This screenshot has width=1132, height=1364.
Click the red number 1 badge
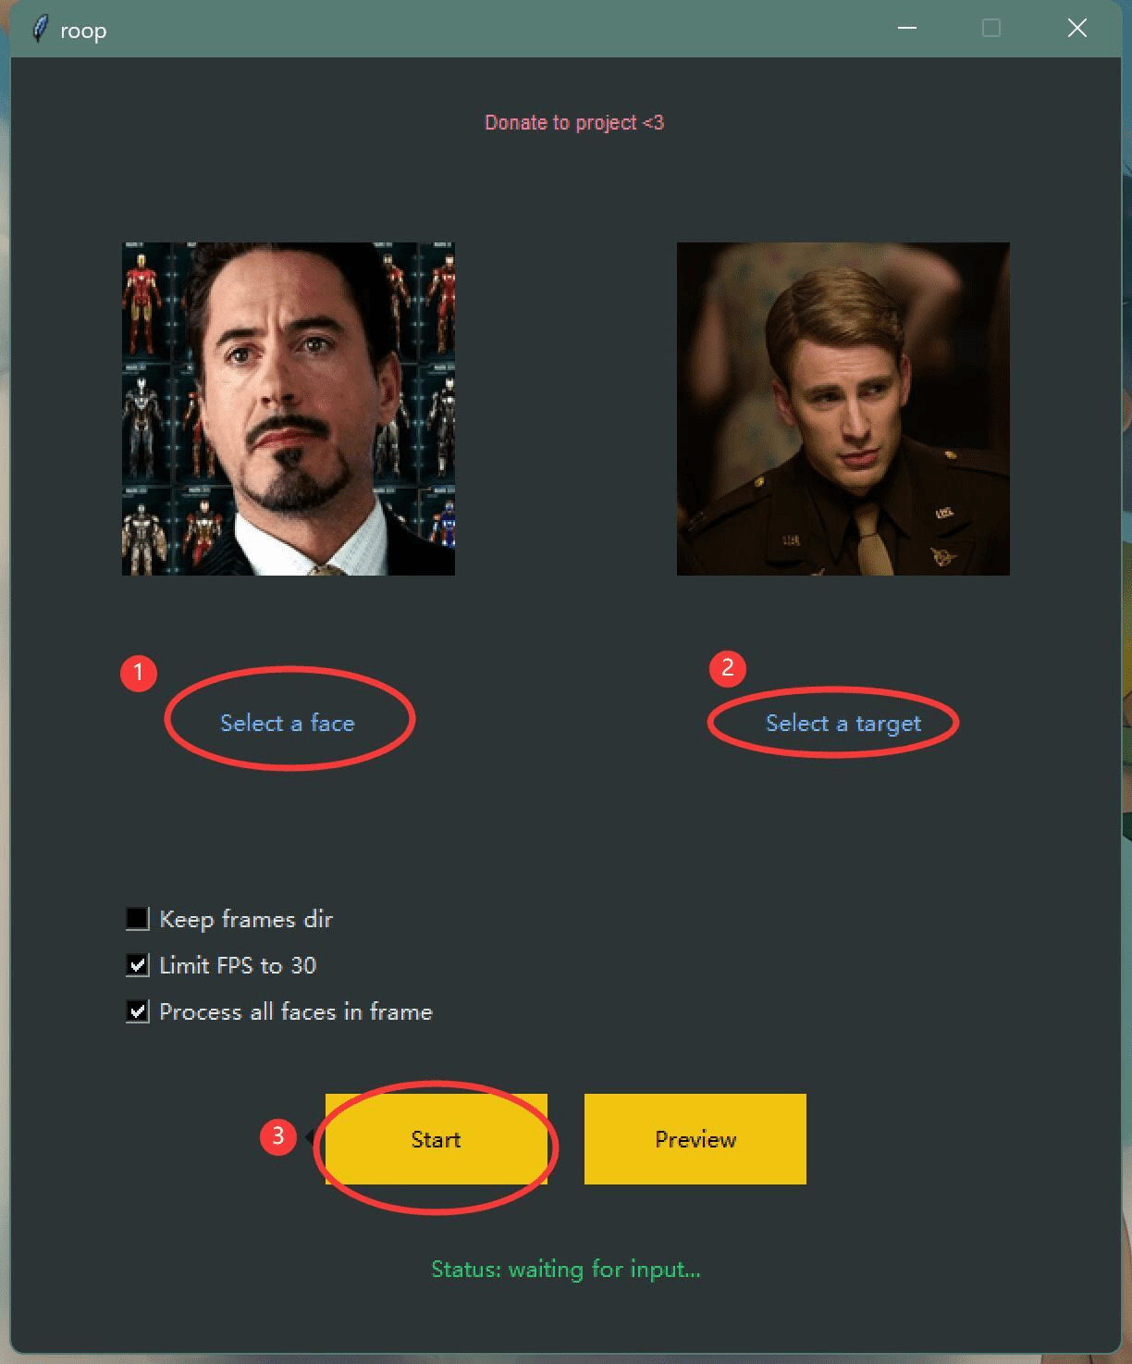tap(139, 672)
